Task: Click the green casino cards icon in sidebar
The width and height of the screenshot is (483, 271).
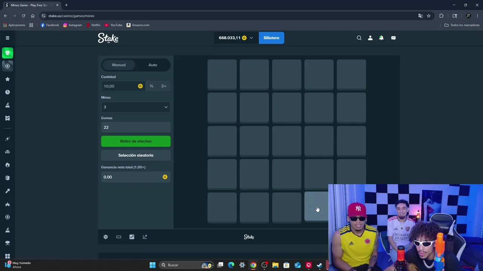Action: click(x=7, y=53)
